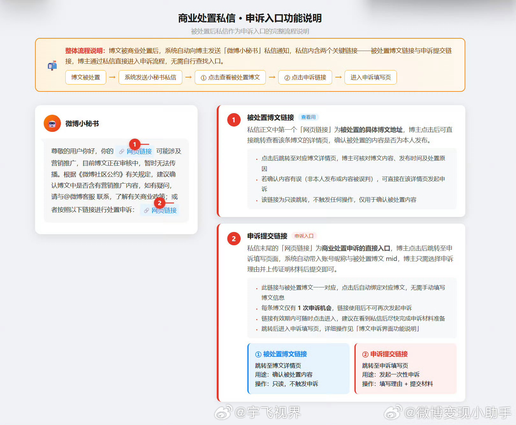The height and width of the screenshot is (425, 516).
Task: Click the bullet 点击后跳转至对应博文详情页
Action: point(353,163)
